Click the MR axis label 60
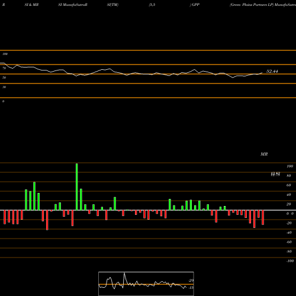The height and width of the screenshot is (296, 296). tap(288, 185)
